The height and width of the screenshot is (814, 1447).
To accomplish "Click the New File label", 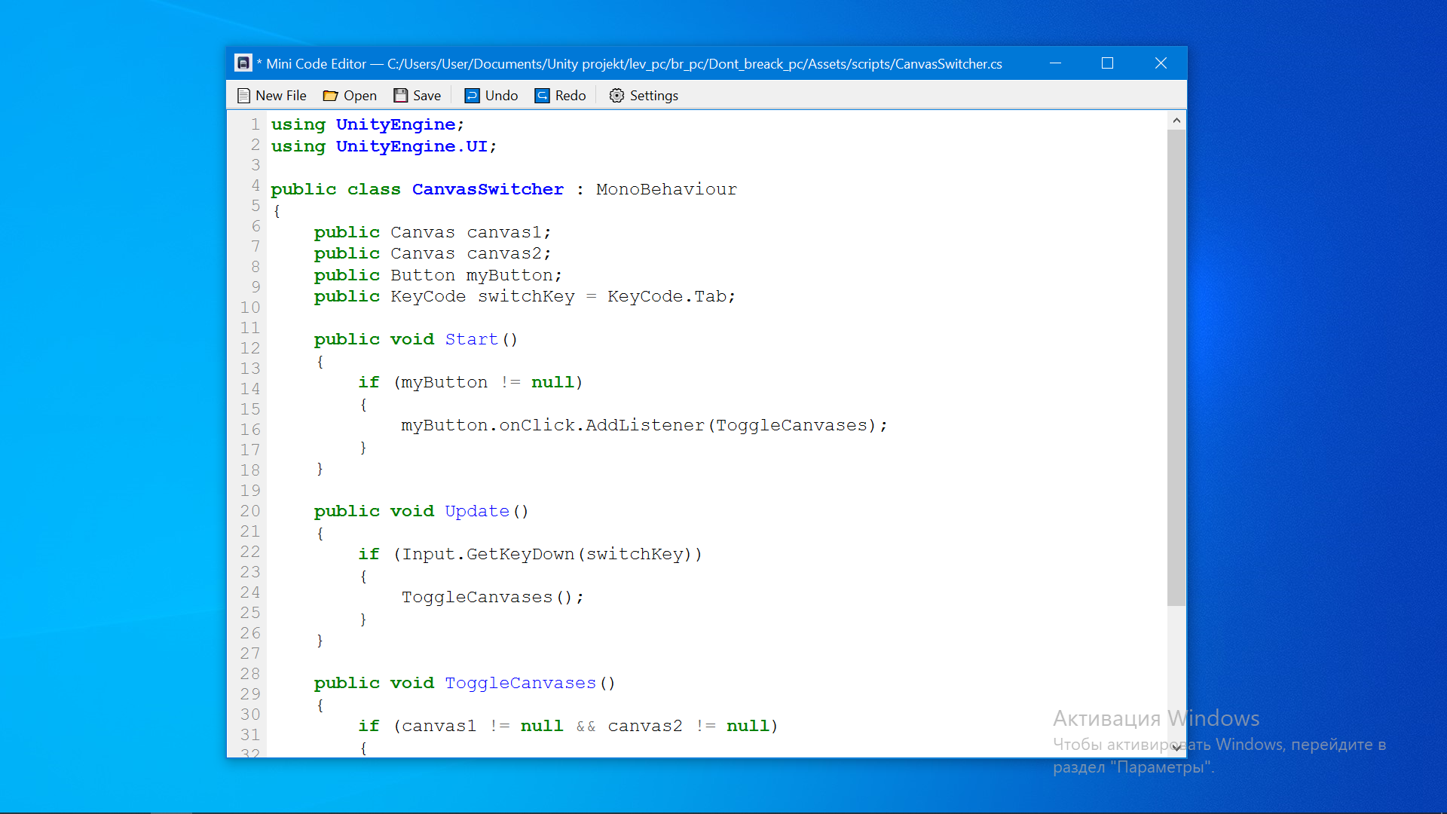I will point(280,96).
